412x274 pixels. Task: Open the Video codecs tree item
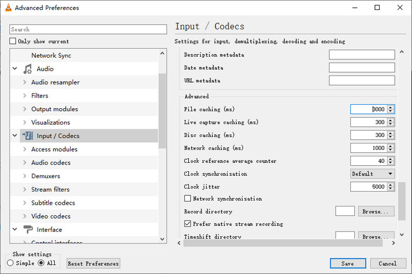click(51, 216)
